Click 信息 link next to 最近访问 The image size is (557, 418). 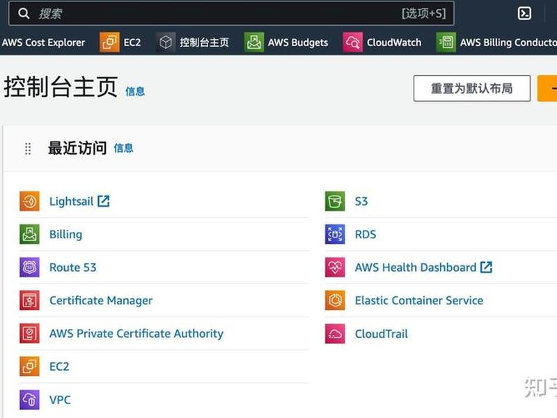(123, 148)
